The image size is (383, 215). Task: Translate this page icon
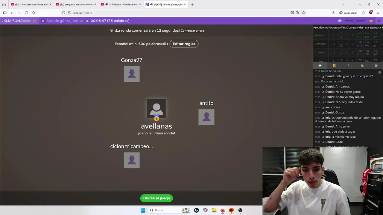point(298,13)
